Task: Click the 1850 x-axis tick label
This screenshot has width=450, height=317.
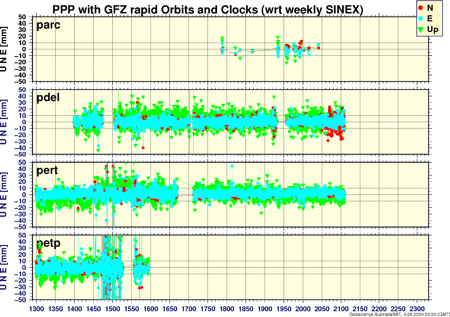Action: tap(246, 309)
